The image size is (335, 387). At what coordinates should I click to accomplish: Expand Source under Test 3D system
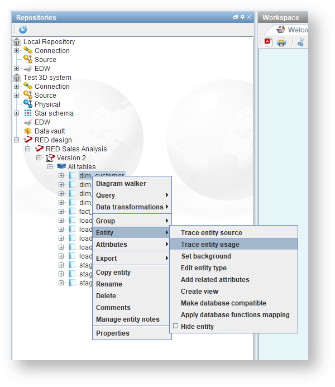pyautogui.click(x=17, y=95)
